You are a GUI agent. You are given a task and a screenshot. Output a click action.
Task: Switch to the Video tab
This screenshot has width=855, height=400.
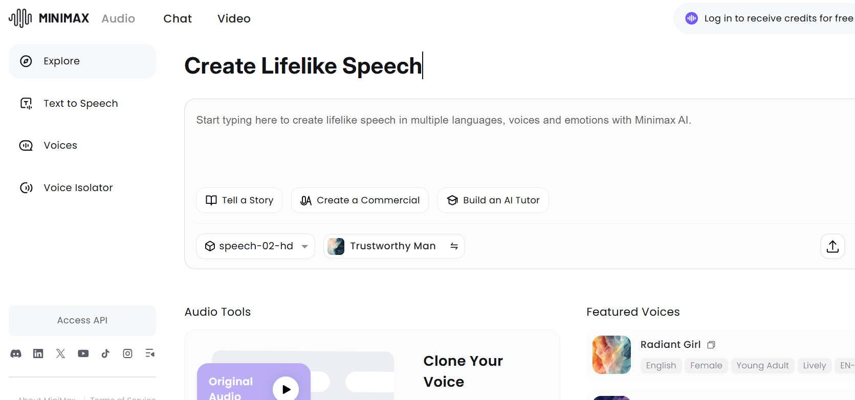pyautogui.click(x=234, y=18)
